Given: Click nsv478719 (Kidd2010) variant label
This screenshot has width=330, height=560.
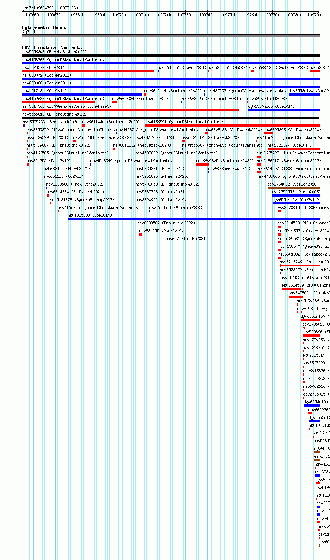Looking at the screenshot, I should pos(156,137).
